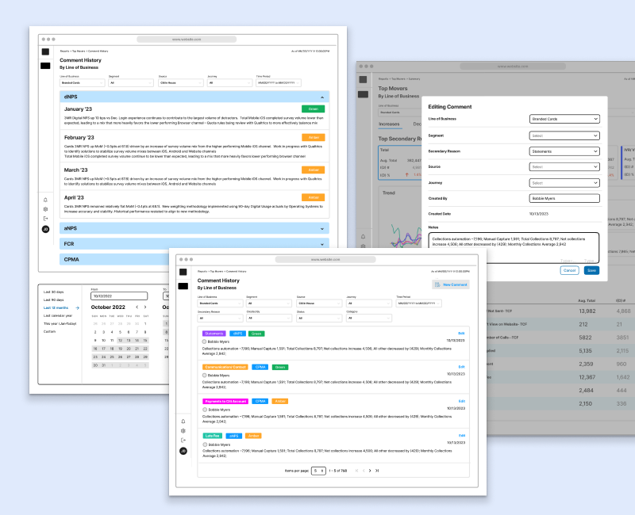
Task: Click value 13,982 in Top Movers table
Action: click(x=587, y=311)
